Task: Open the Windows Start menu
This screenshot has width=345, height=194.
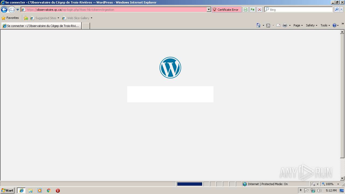Action: [x=8, y=190]
